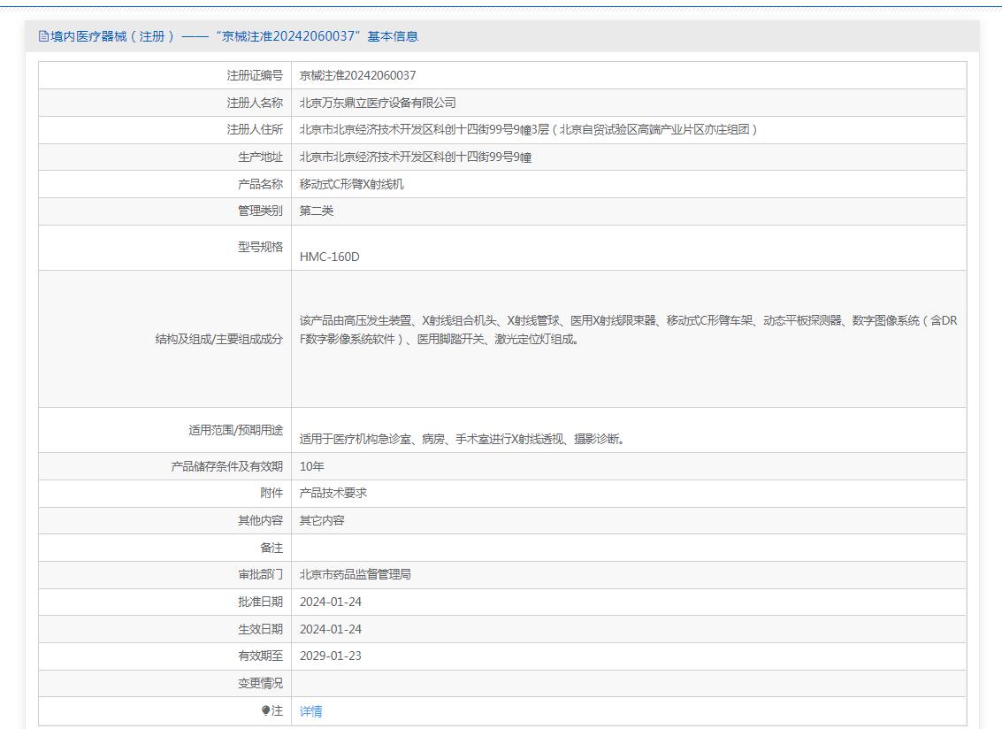
Task: Click the 适用范围/预期用途 label
Action: (x=235, y=430)
